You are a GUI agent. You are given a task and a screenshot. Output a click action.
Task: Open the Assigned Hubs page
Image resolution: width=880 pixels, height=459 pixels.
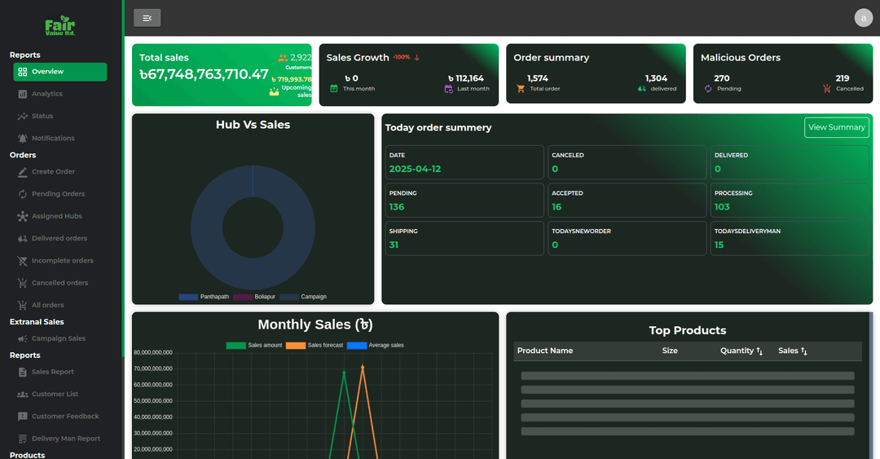point(60,216)
